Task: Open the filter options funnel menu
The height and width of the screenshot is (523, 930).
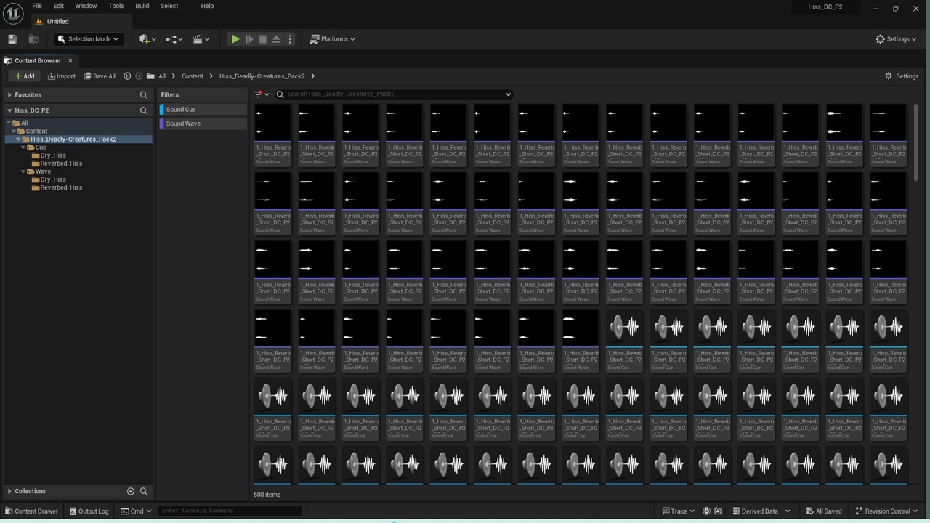Action: tap(262, 94)
